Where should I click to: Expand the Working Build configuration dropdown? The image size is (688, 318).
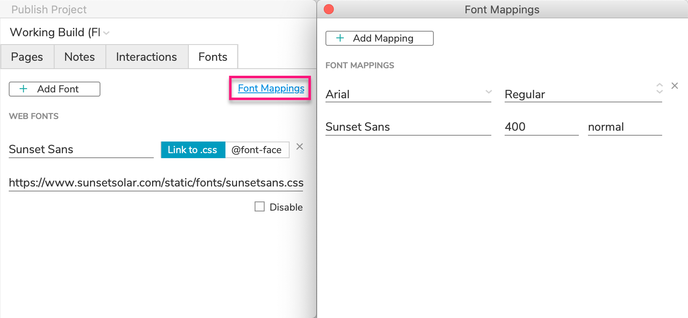pos(106,33)
